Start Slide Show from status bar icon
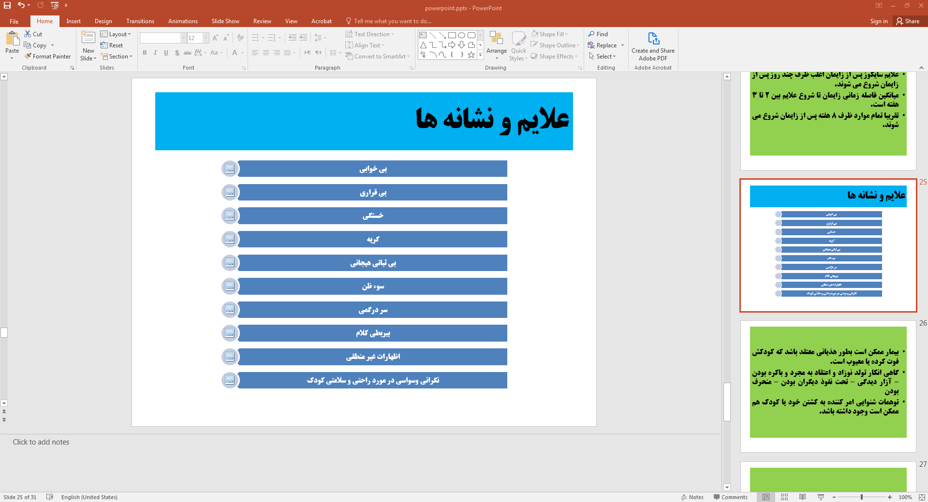Screen dimensions: 928x502 point(821,497)
